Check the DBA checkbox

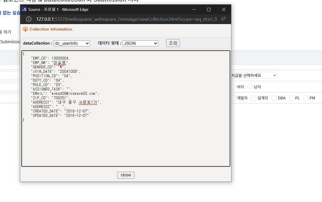point(274,98)
